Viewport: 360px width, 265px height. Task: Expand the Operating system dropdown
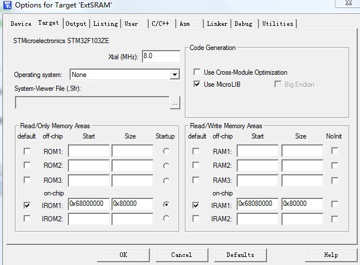point(175,75)
